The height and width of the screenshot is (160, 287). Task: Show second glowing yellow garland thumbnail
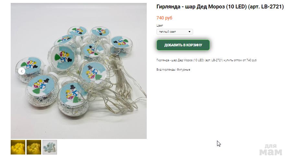pos(34,147)
